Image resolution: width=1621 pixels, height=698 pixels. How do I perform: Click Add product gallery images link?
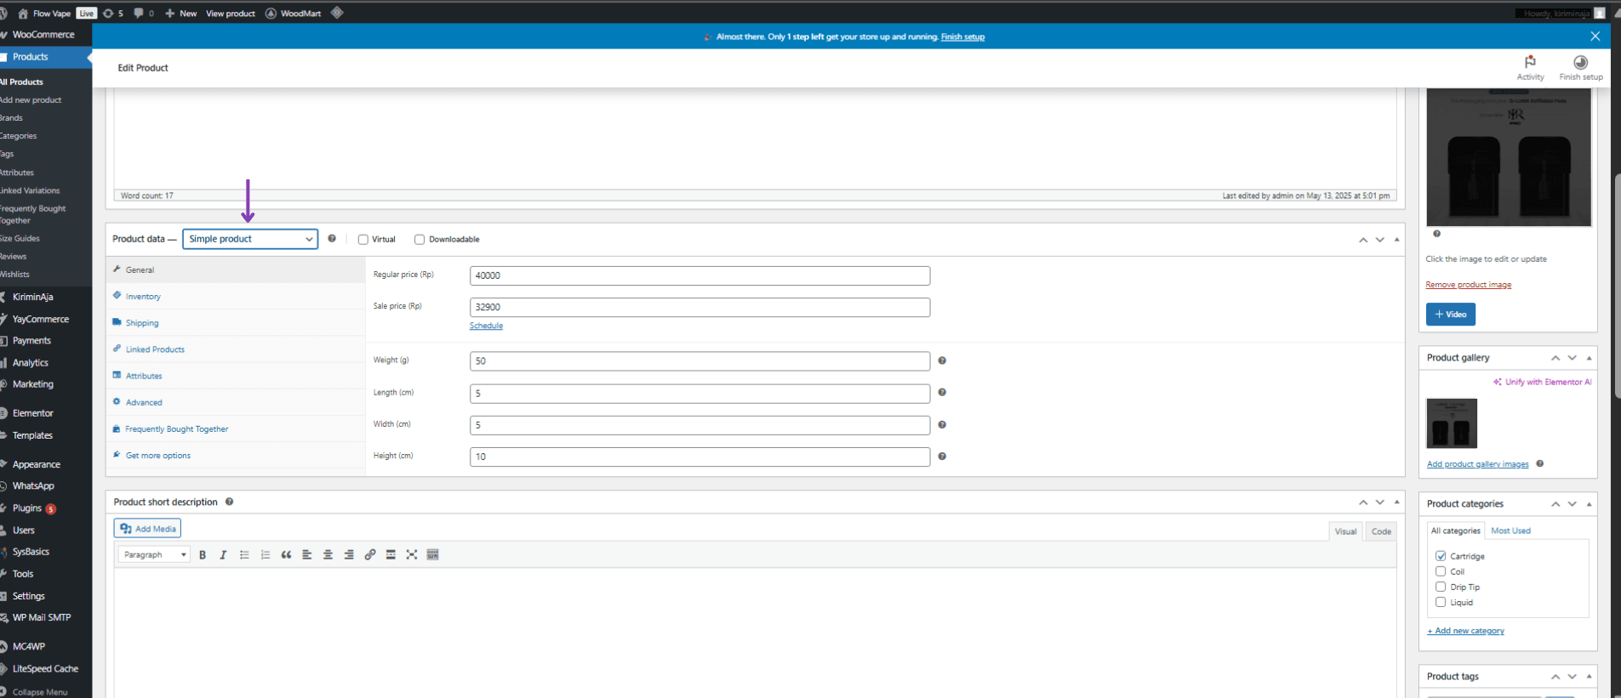point(1477,464)
